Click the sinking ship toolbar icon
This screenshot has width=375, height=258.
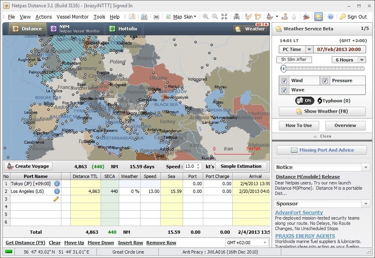click(x=306, y=17)
